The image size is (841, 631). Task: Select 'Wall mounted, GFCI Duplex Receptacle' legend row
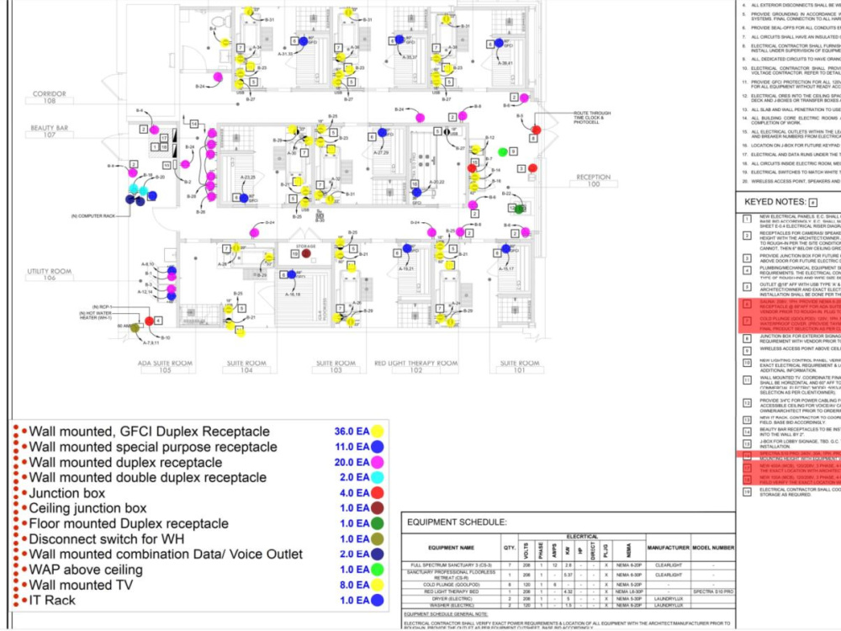click(x=198, y=431)
